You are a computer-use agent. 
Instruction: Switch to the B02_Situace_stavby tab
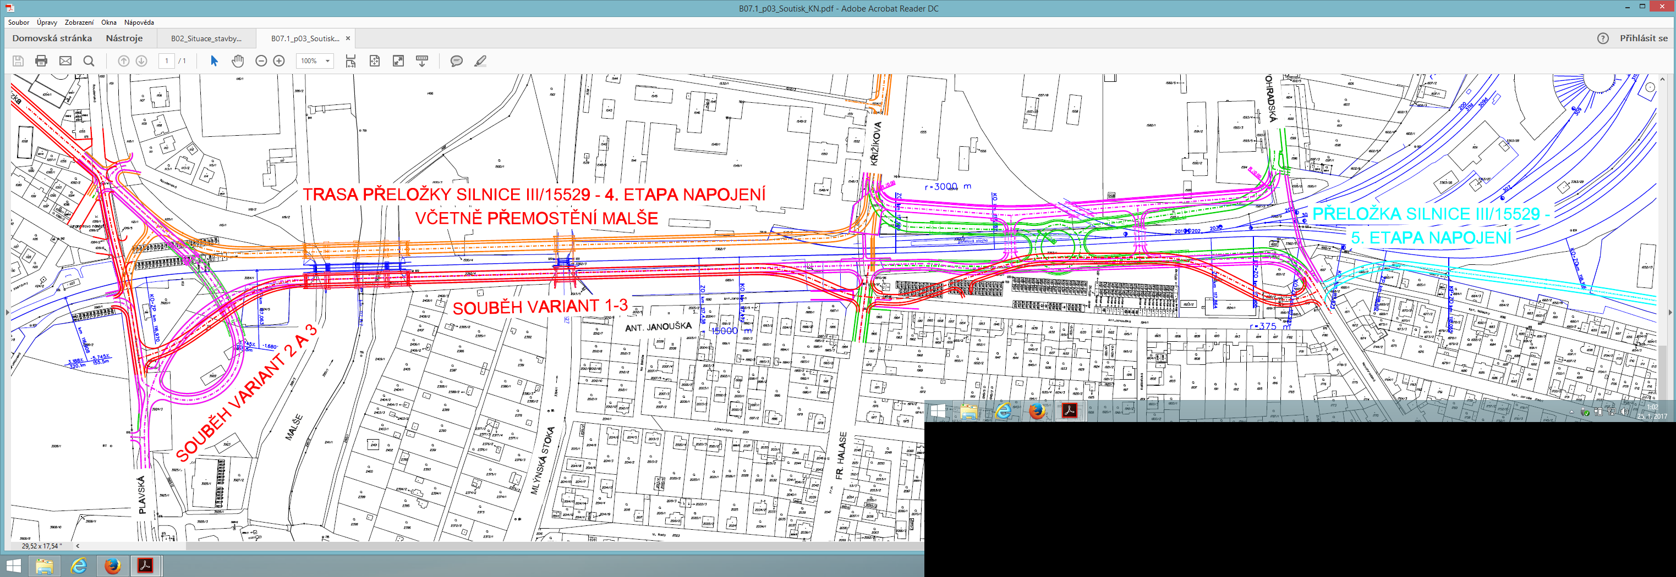click(206, 38)
